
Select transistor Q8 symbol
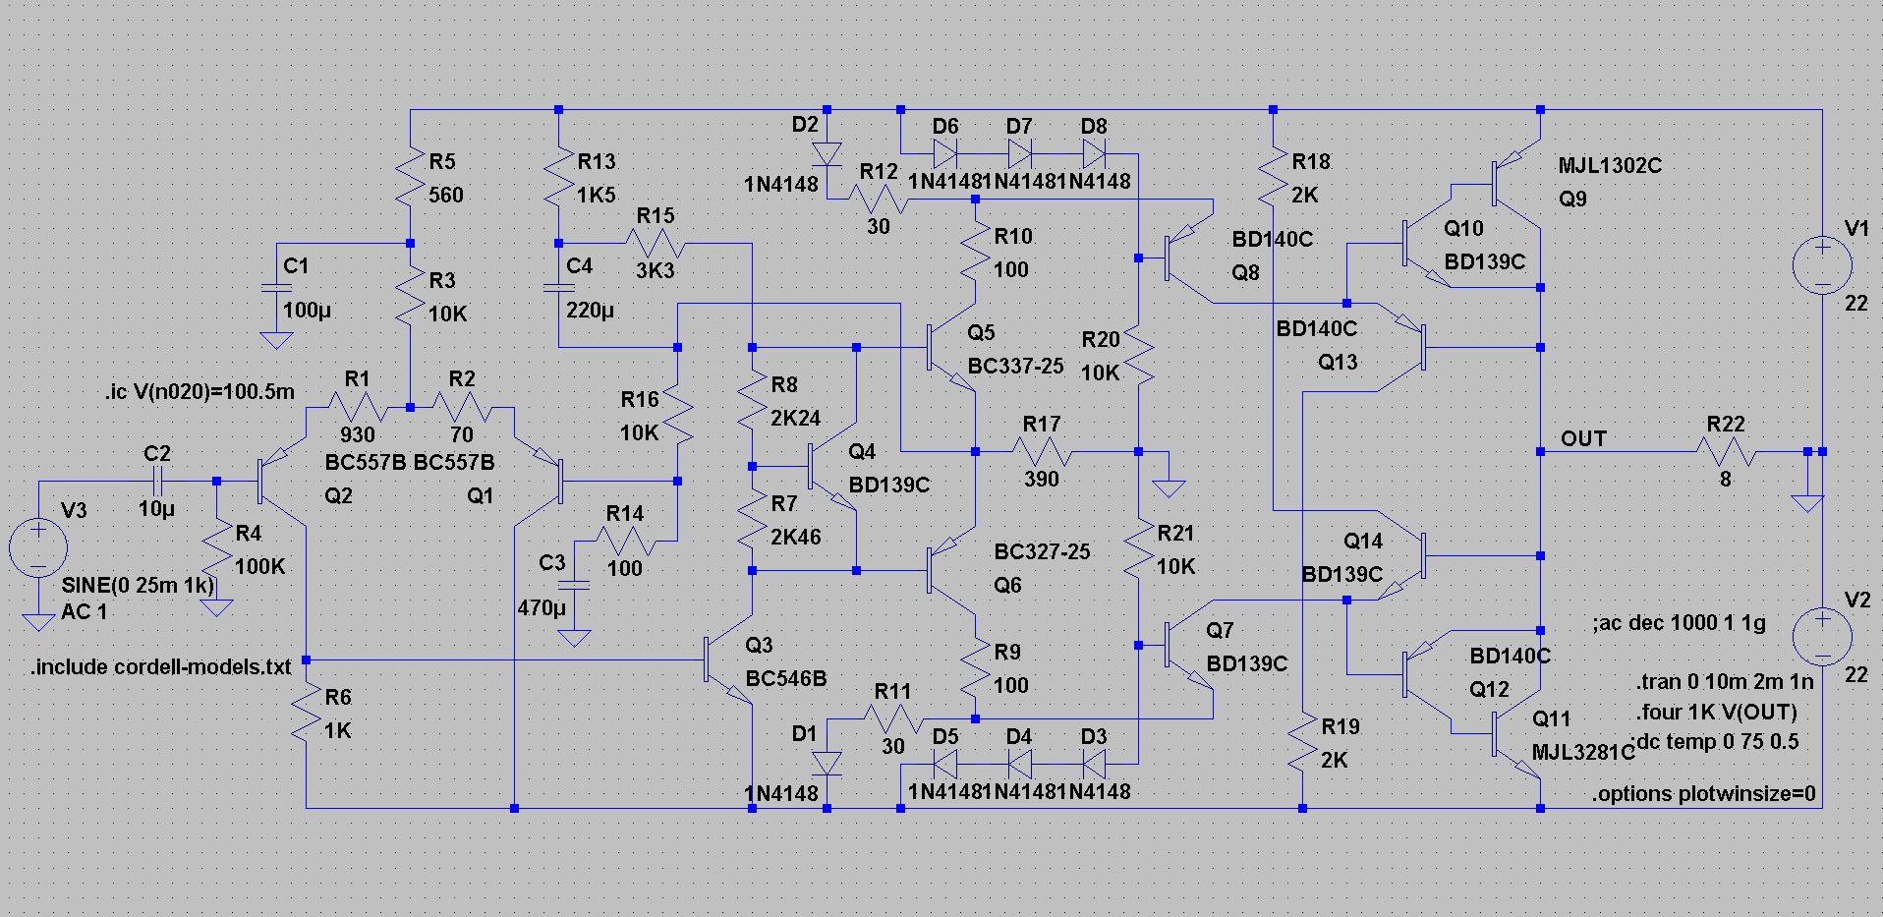point(1189,258)
